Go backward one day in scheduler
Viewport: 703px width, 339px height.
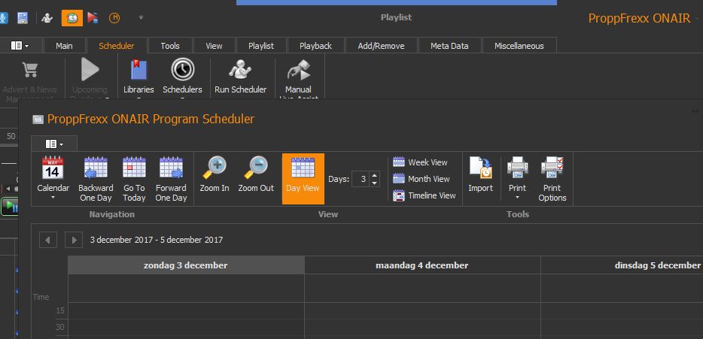click(96, 179)
